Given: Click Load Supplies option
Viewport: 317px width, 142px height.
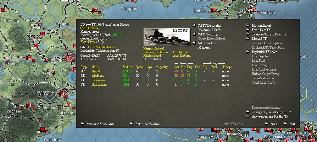Looking at the screenshot, I should coord(260,56).
